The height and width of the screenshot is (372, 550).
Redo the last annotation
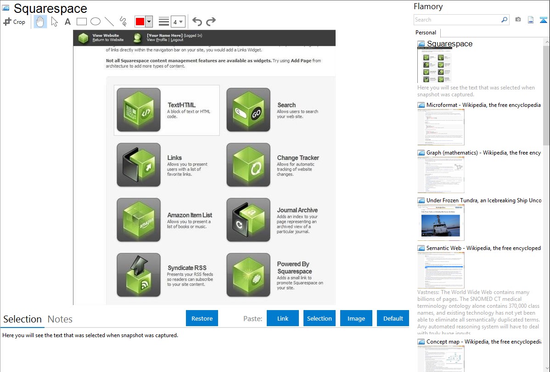(x=211, y=22)
